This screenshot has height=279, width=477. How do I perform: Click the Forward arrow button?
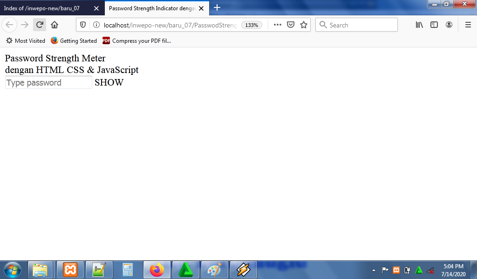tap(25, 25)
